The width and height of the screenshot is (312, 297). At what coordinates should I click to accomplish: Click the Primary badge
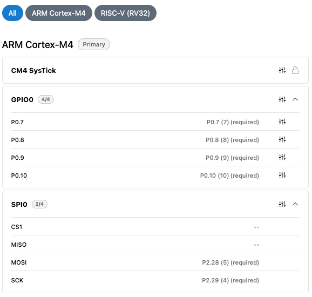tap(94, 44)
